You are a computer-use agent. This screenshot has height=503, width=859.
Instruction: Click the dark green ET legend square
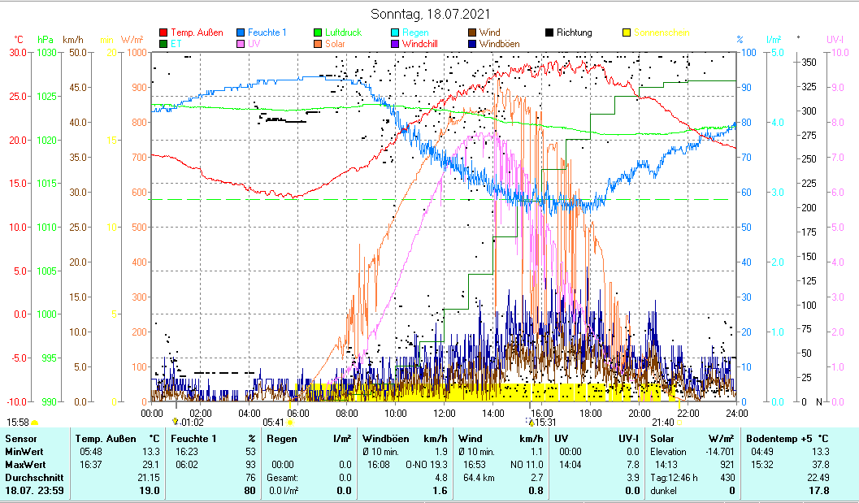click(163, 44)
